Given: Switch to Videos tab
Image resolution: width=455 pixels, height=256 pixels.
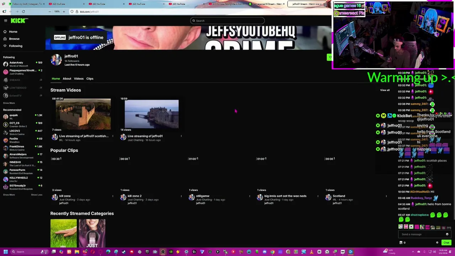Looking at the screenshot, I should click(79, 79).
